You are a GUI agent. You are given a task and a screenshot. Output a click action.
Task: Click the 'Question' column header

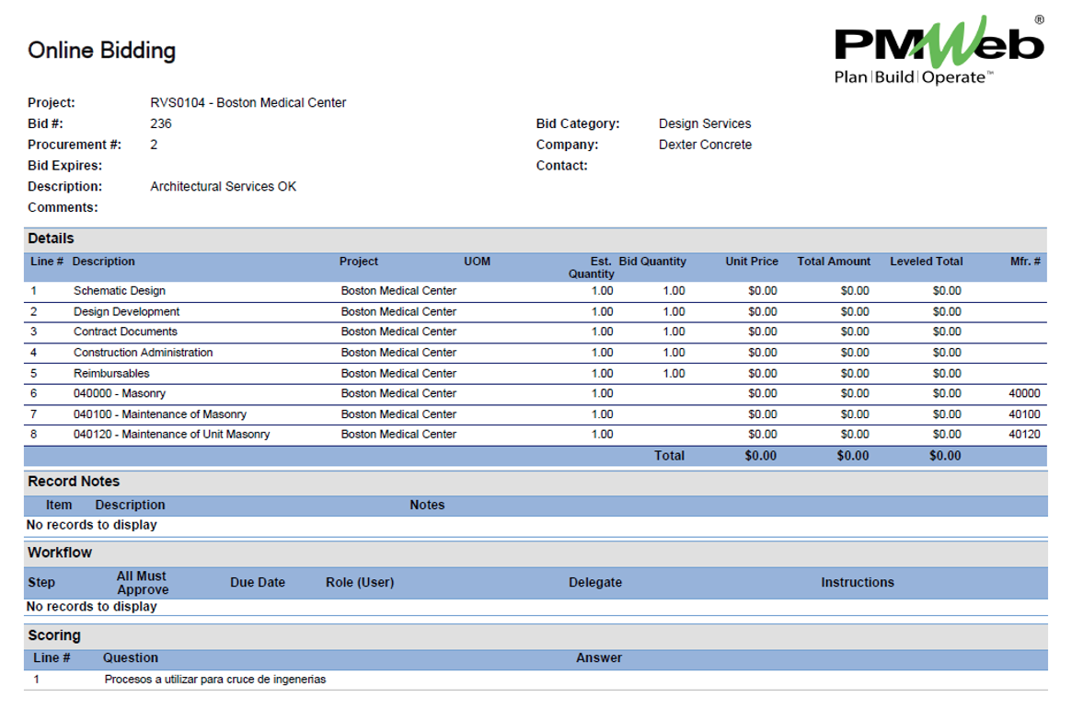click(x=131, y=658)
